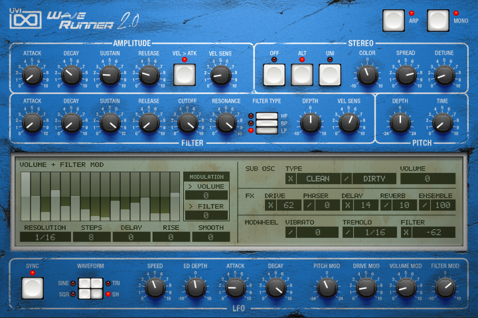The image size is (478, 318).
Task: Click the Filter ATTACK knob
Action: coord(33,123)
